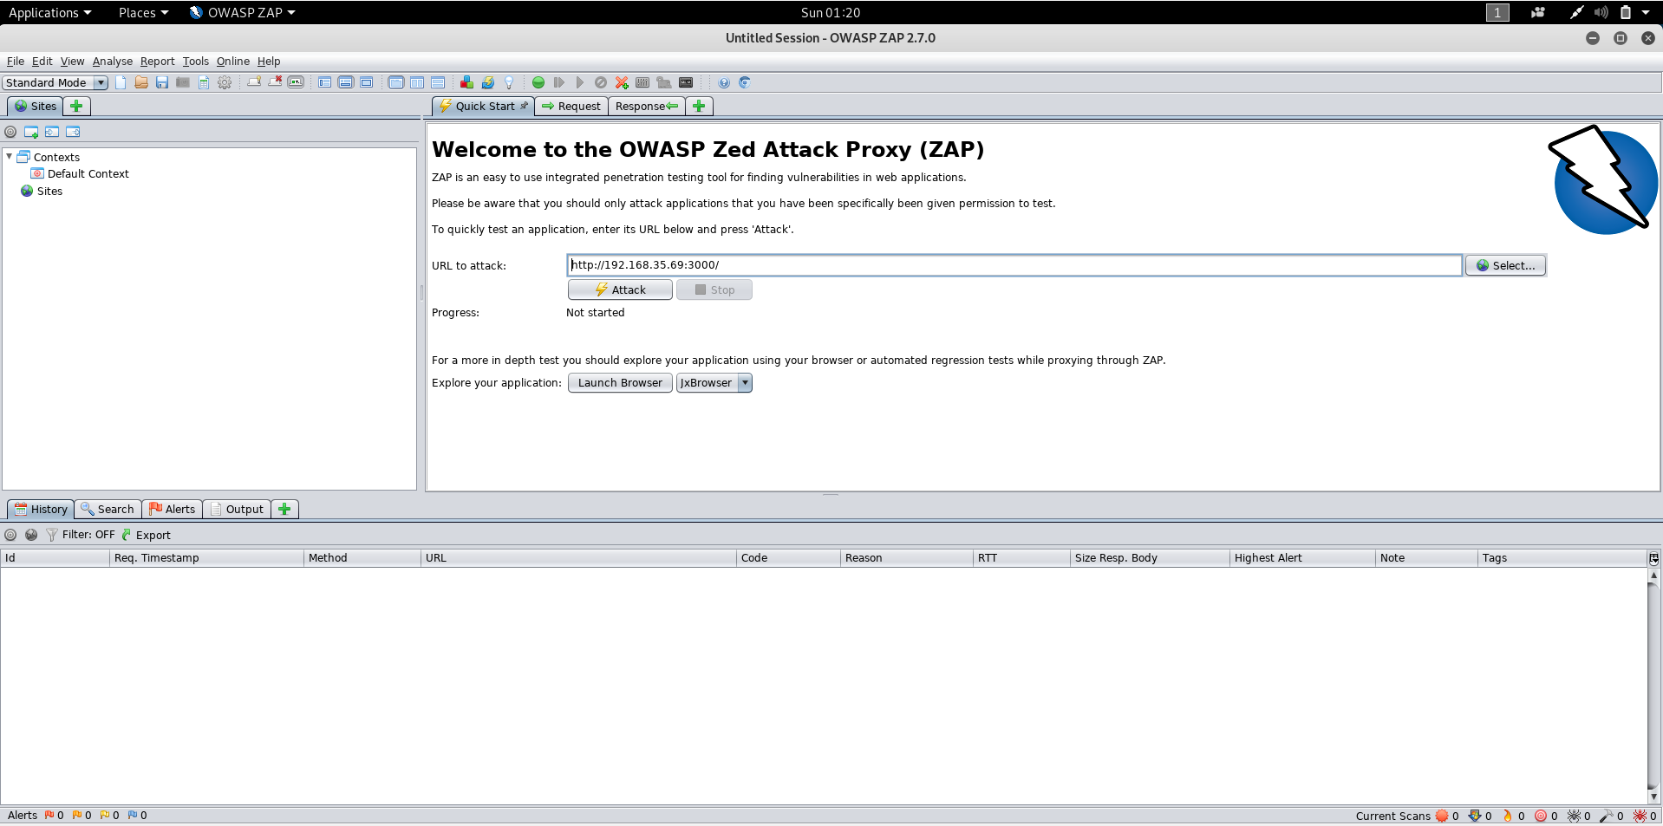Click the Select... button
1663x826 pixels.
coord(1505,265)
